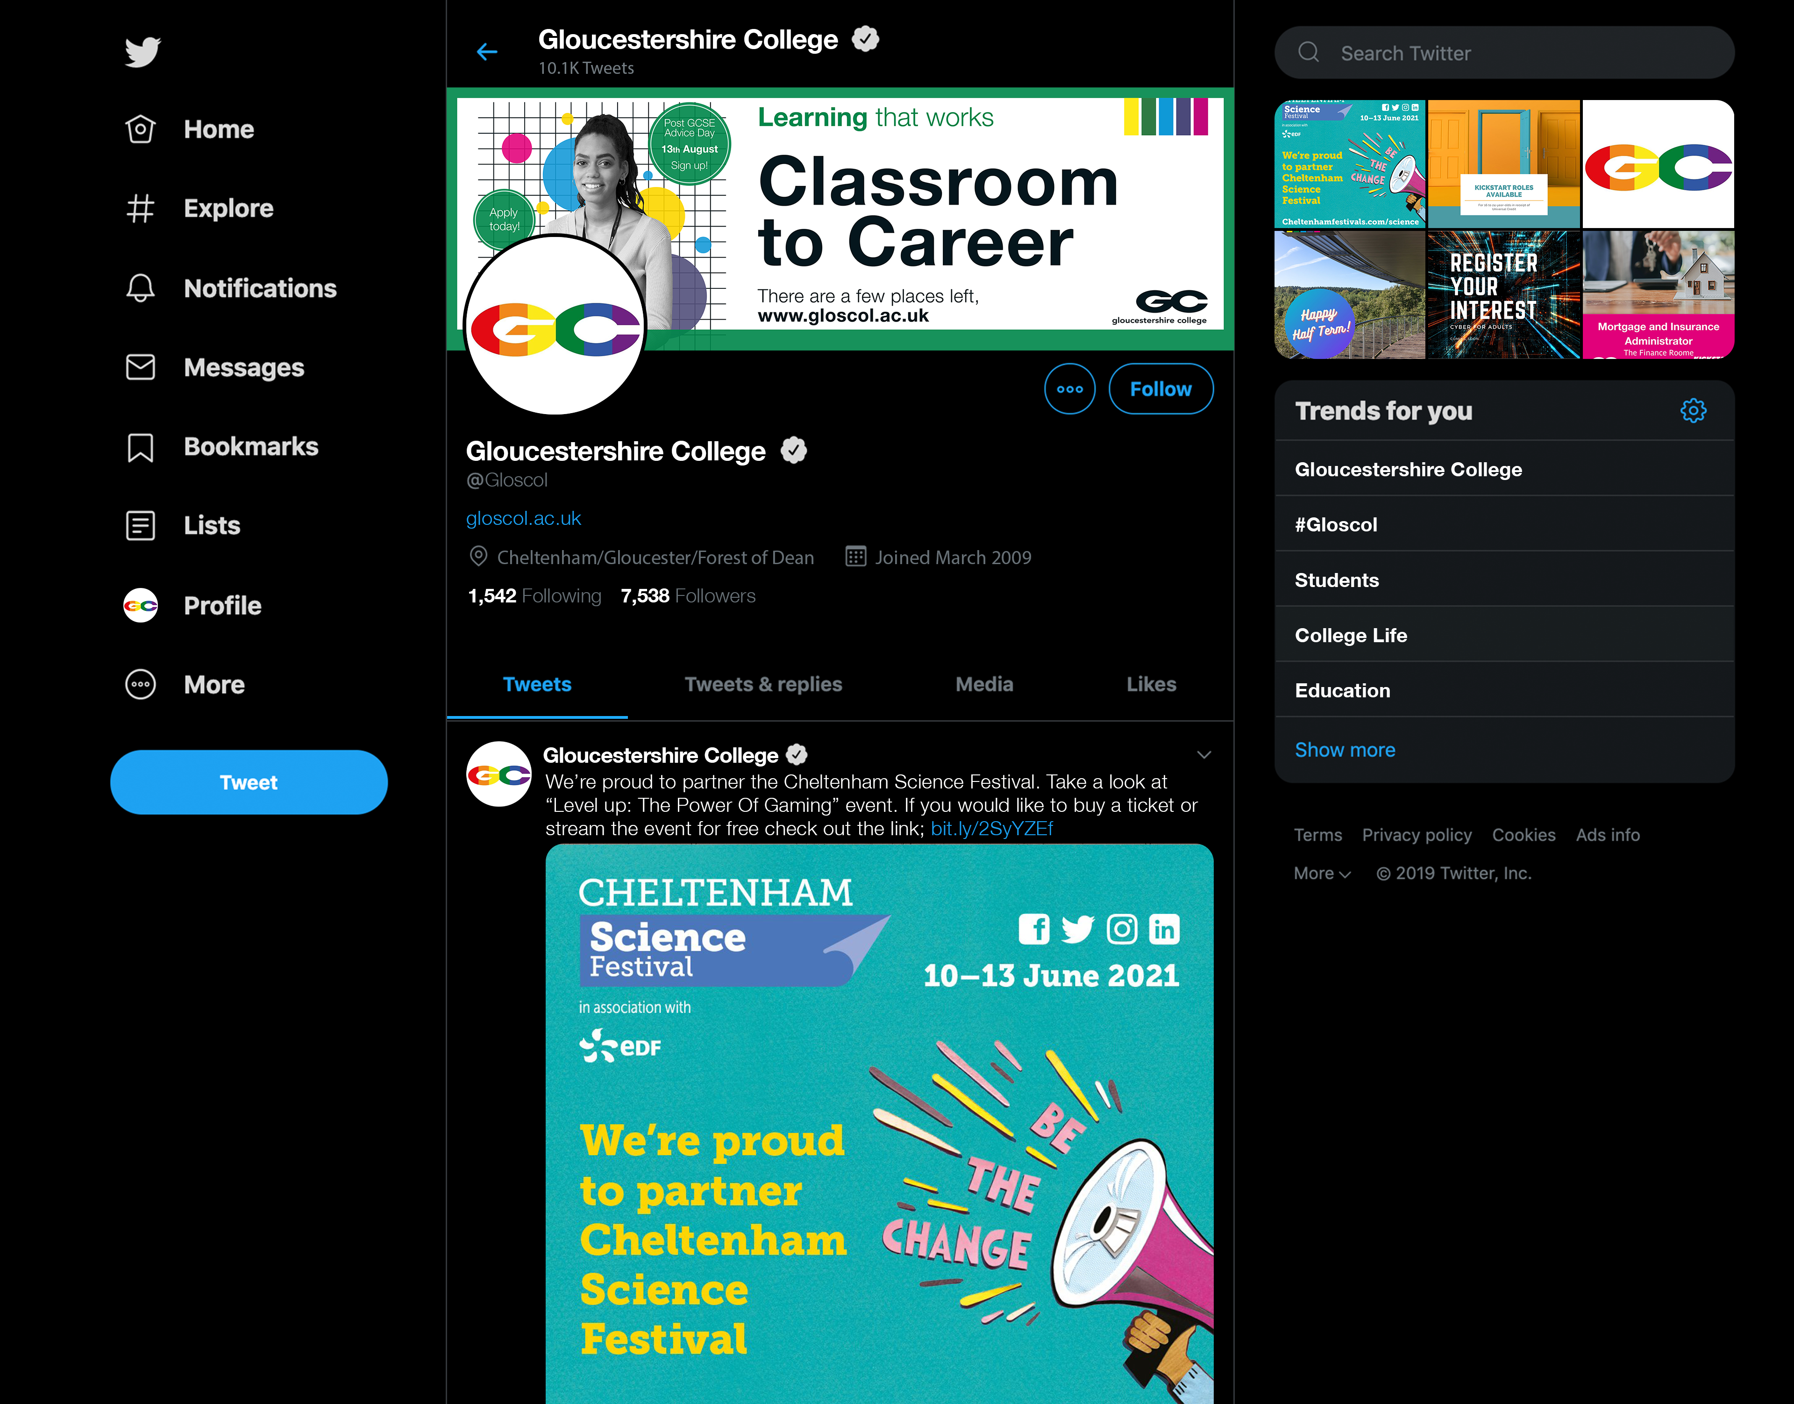Focus the Search Twitter field
The height and width of the screenshot is (1404, 1794).
tap(1504, 53)
